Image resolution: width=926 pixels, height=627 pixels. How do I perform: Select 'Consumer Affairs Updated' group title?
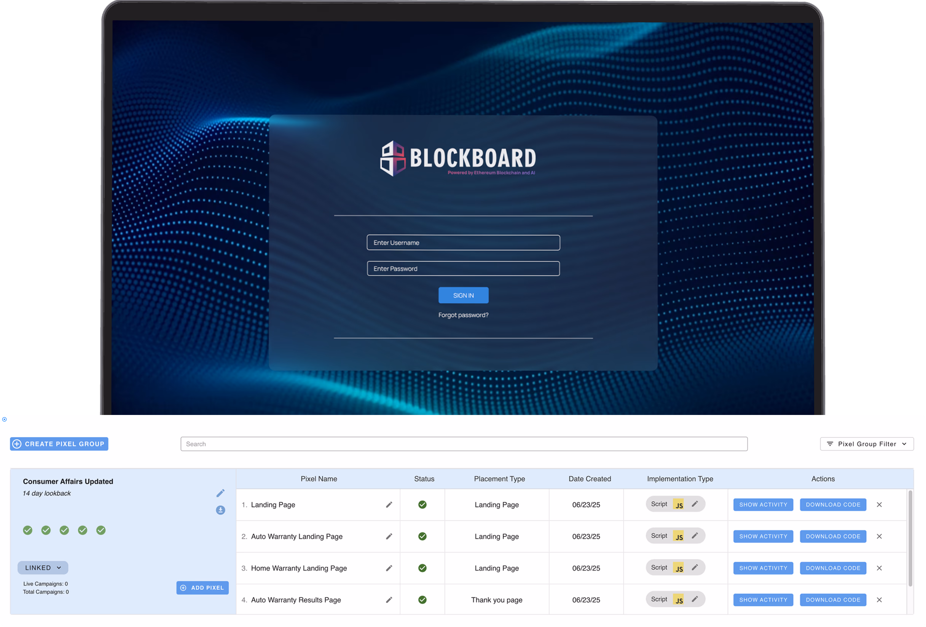click(68, 481)
